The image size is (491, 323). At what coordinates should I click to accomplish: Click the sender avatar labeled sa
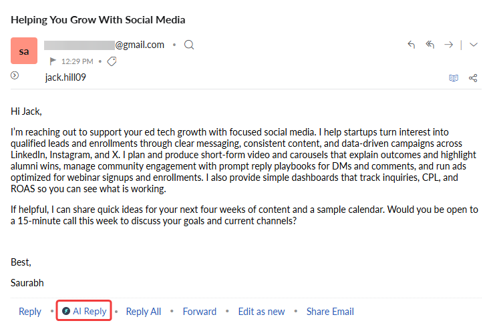pos(24,51)
